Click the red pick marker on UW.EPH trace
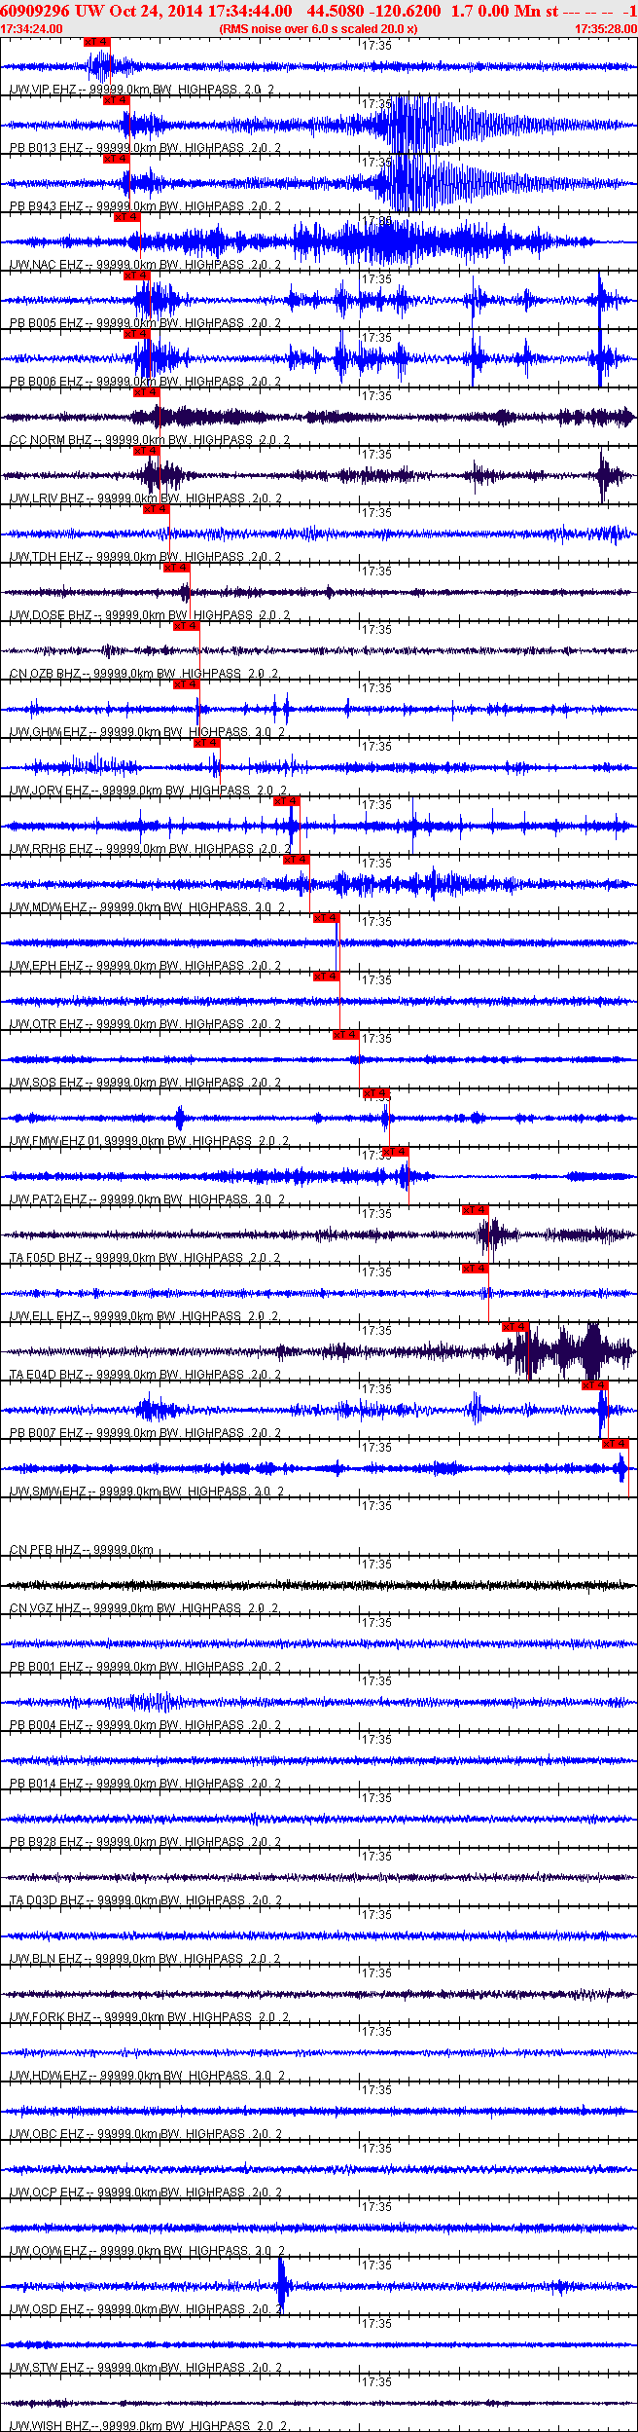This screenshot has height=2432, width=638. (326, 918)
